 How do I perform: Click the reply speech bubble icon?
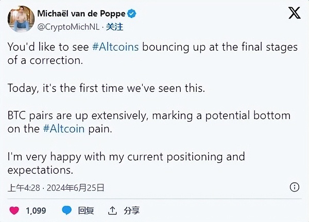(66, 210)
